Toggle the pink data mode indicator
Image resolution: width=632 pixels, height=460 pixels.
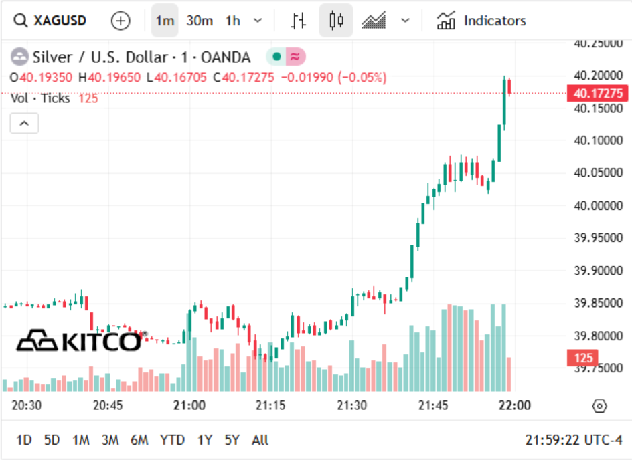click(x=295, y=56)
